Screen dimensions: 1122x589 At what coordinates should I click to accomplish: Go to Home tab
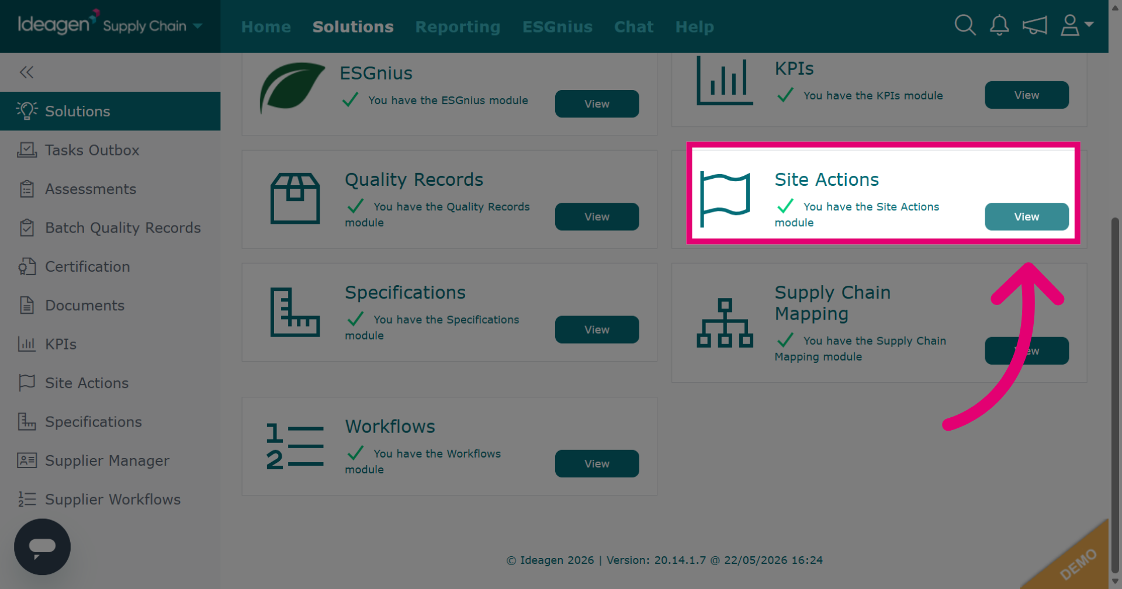click(266, 27)
